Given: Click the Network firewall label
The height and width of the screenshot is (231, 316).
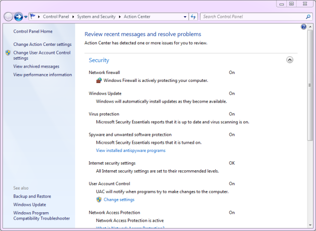Looking at the screenshot, I should tap(104, 73).
